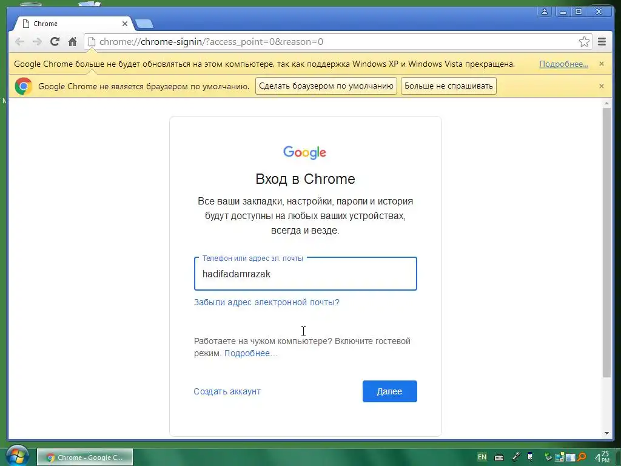Image resolution: width=621 pixels, height=466 pixels.
Task: Go back using the browser back arrow
Action: [19, 42]
